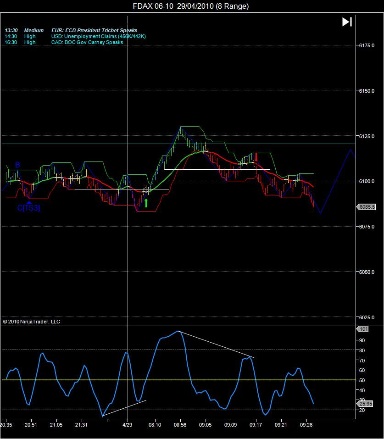Click the CAD BOC Gov Carney Speaks line
This screenshot has width=384, height=439.
click(87, 42)
